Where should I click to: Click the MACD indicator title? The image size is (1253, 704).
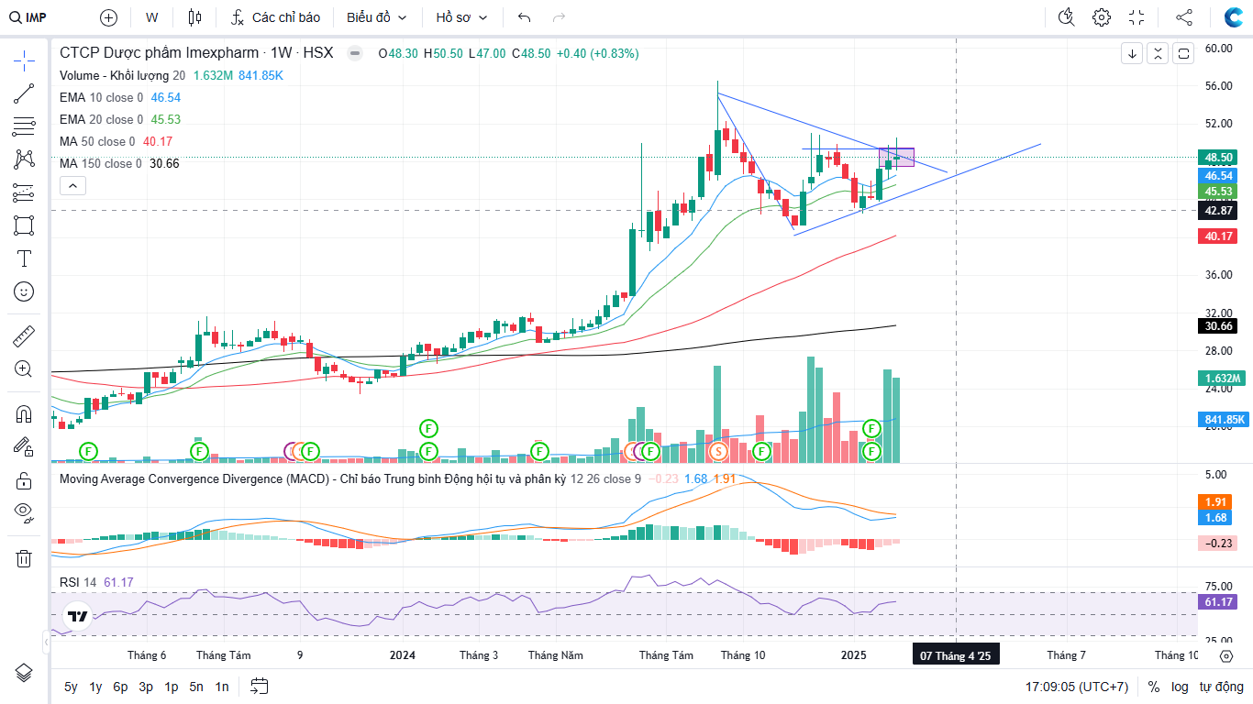313,478
